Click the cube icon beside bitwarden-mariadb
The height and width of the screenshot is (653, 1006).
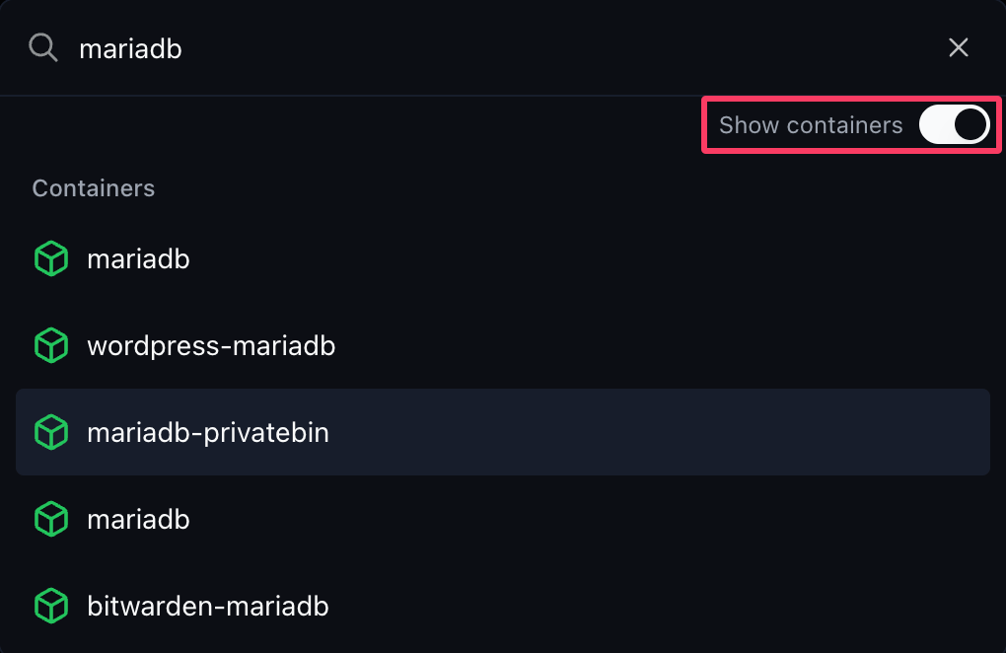pyautogui.click(x=51, y=607)
